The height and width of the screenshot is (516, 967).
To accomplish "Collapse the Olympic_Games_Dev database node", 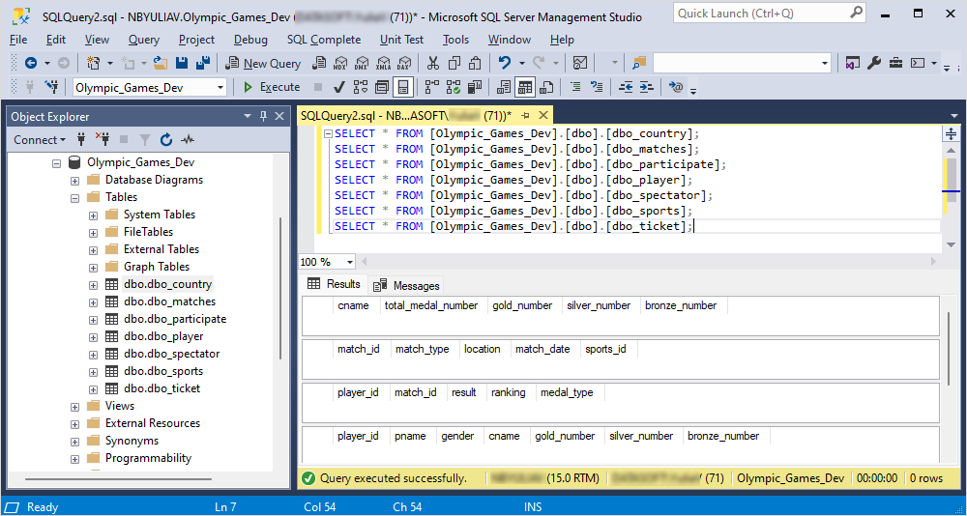I will point(57,163).
